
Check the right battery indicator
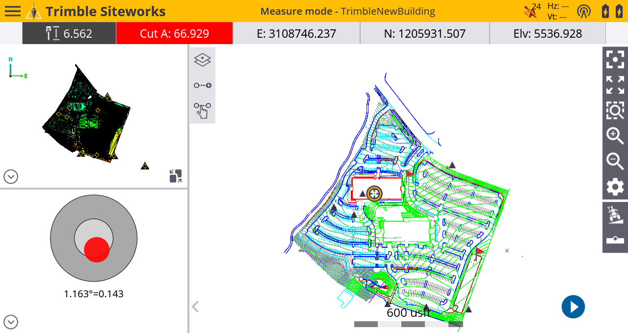pos(620,11)
